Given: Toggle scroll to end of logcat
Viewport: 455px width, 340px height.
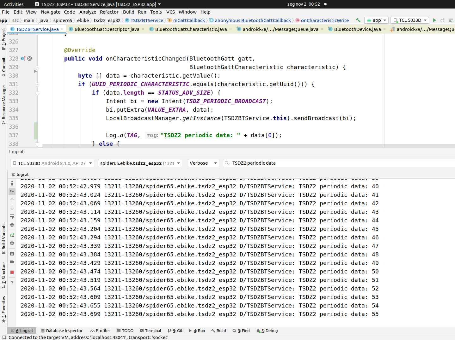Looking at the screenshot, I should (12, 191).
